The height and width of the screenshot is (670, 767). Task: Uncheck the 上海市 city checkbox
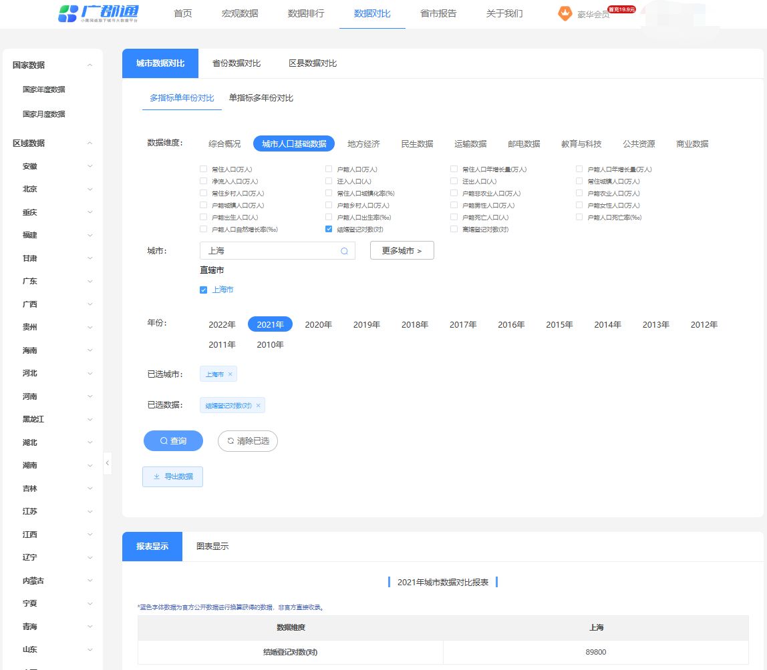click(203, 290)
